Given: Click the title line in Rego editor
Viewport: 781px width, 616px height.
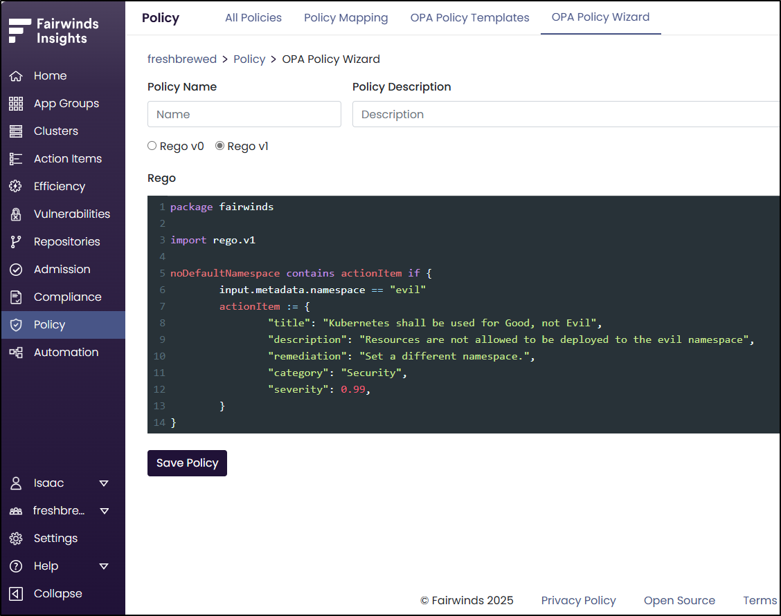Looking at the screenshot, I should (435, 323).
